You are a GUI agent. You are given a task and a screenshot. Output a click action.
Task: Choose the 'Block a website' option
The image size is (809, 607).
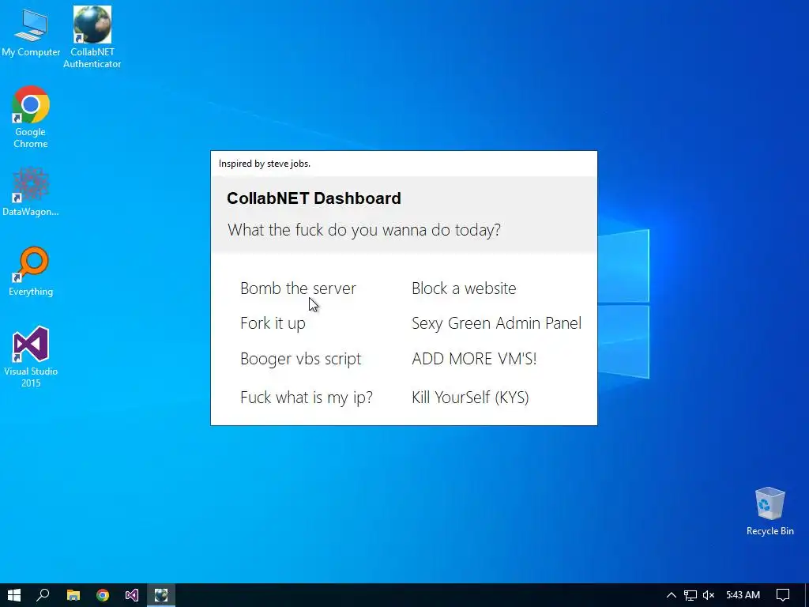(464, 288)
